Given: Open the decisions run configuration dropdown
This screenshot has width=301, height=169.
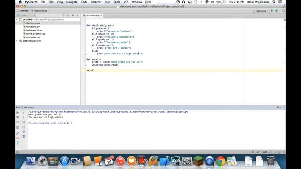Looking at the screenshot, I should (x=261, y=11).
